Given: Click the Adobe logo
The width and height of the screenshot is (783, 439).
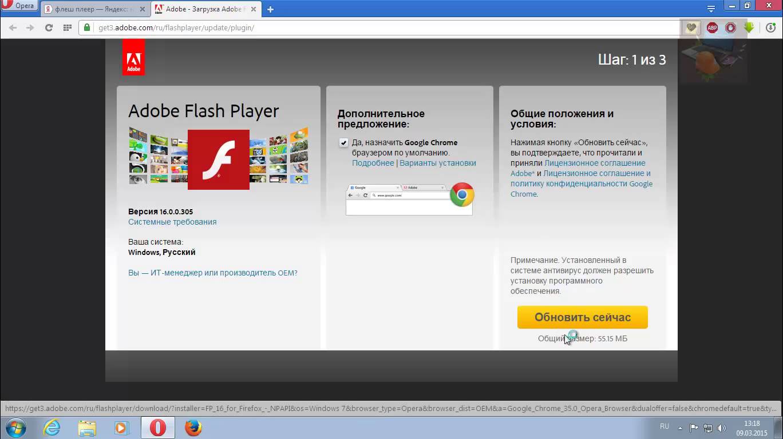Looking at the screenshot, I should click(133, 57).
